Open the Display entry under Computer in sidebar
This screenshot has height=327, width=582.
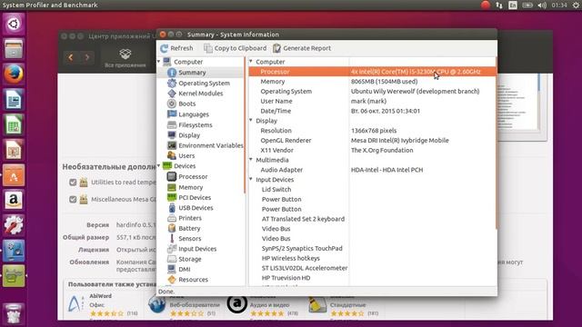[189, 135]
